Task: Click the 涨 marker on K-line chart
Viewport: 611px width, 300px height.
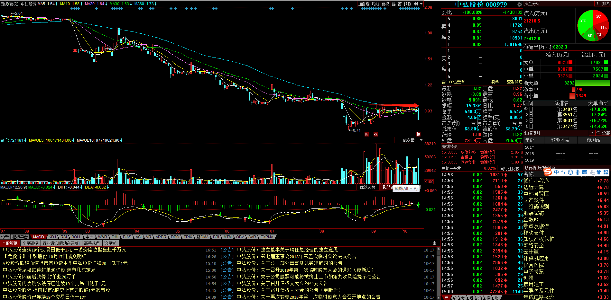Action: point(375,134)
